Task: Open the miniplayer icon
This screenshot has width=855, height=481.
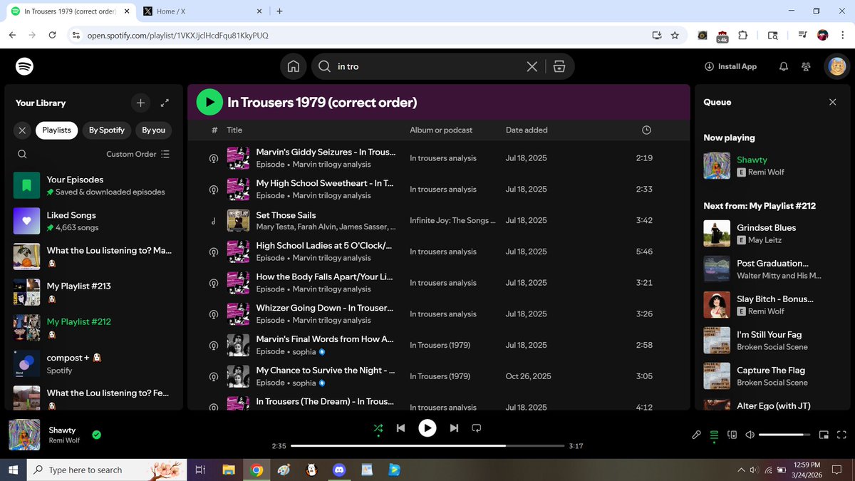Action: click(x=824, y=435)
